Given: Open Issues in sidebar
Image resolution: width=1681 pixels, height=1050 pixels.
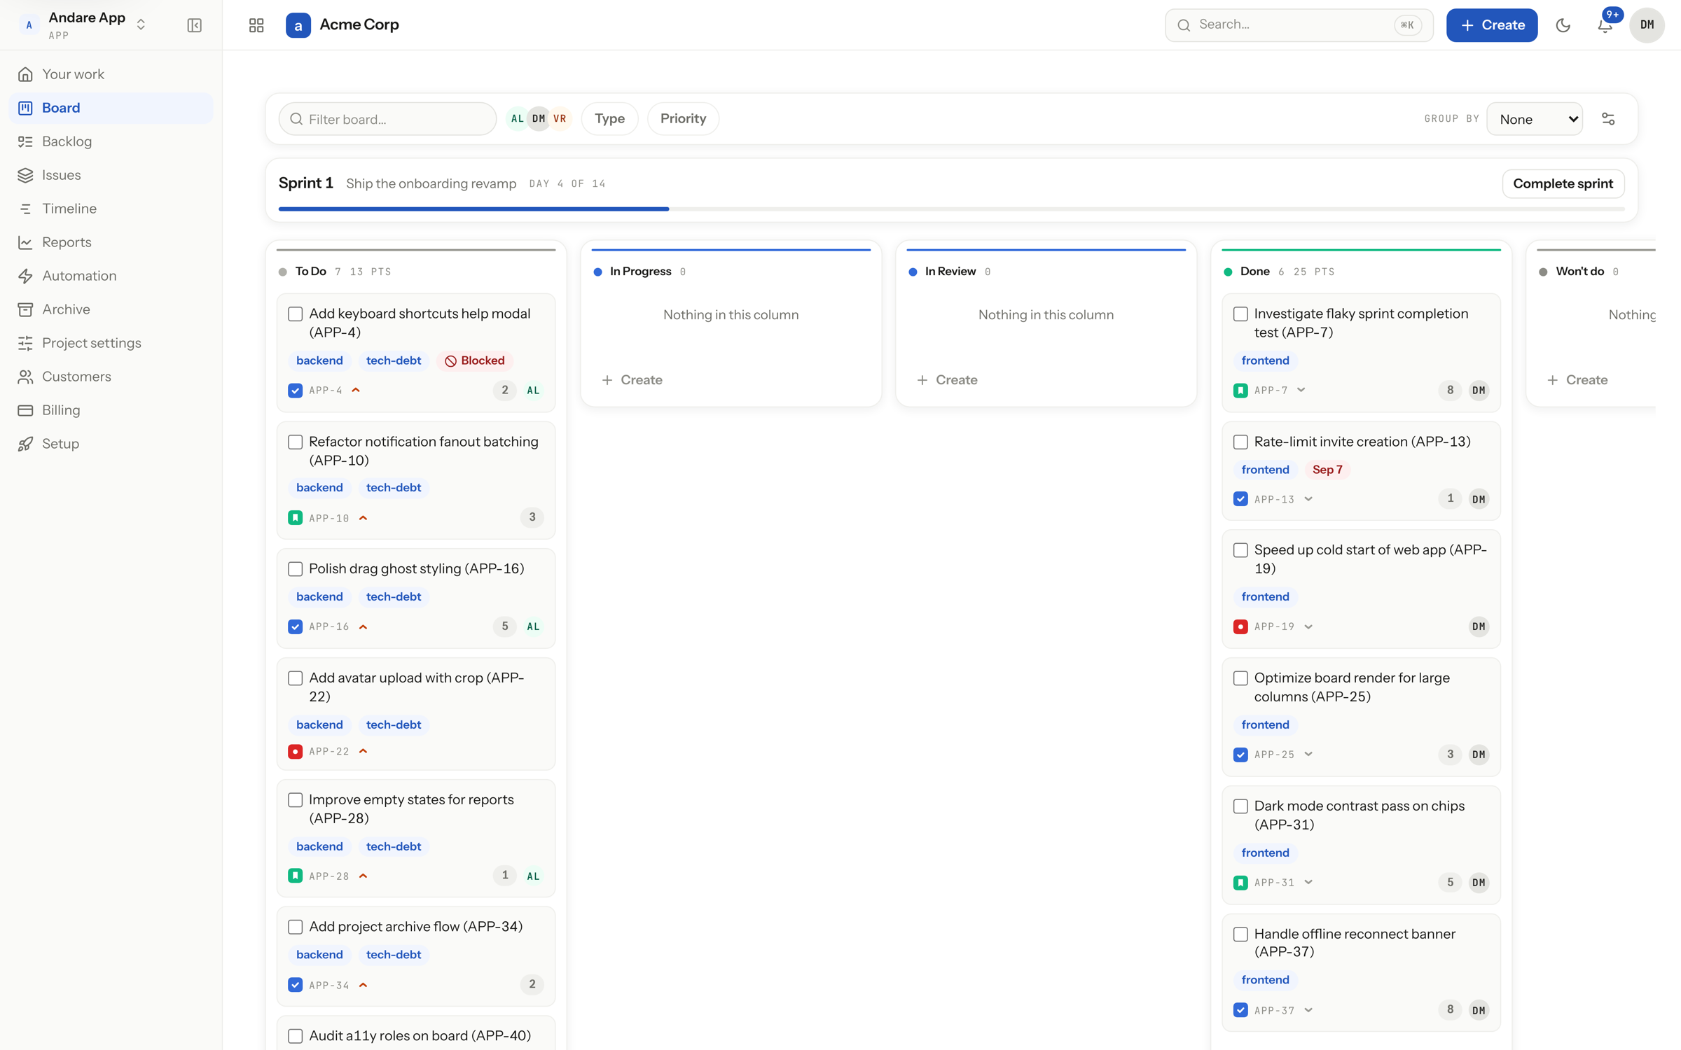Looking at the screenshot, I should (x=111, y=175).
